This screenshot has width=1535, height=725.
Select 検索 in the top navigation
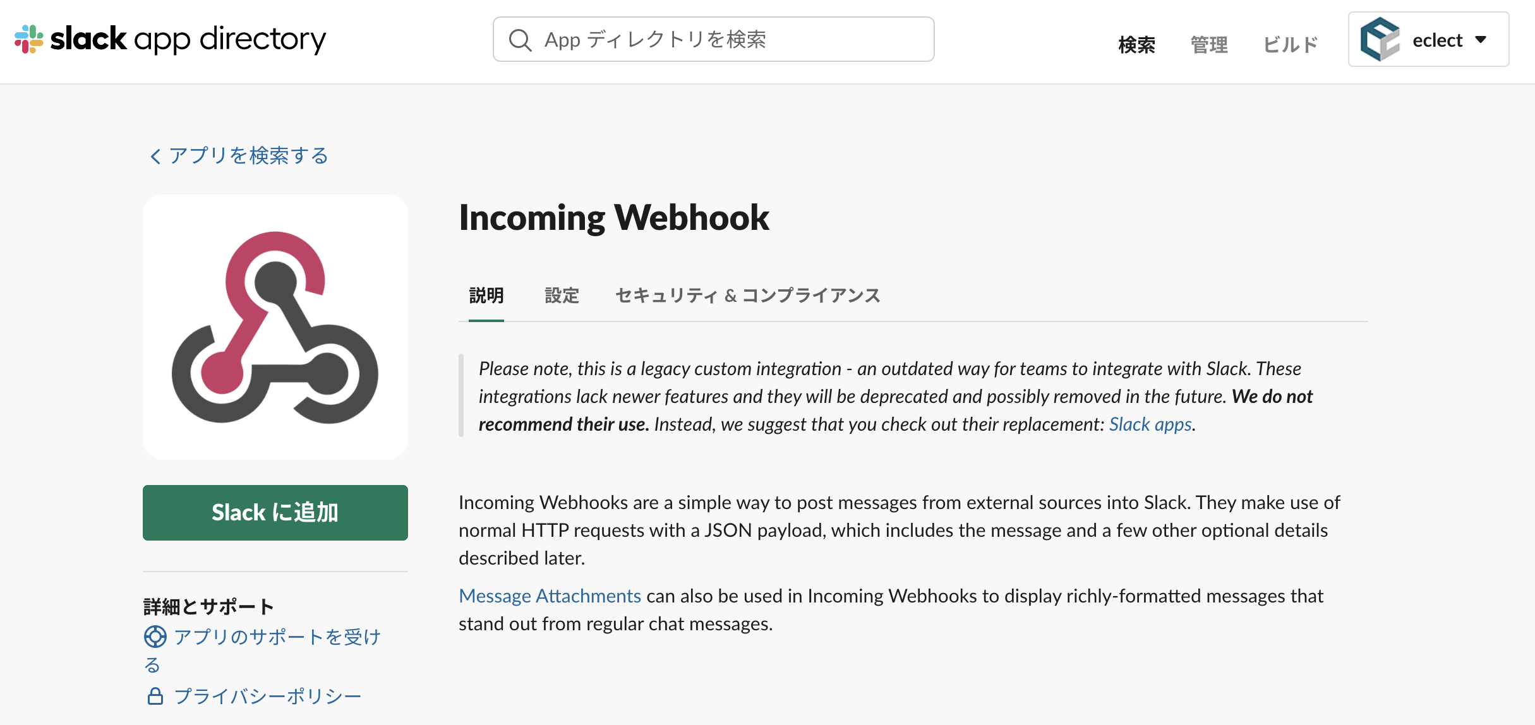click(x=1137, y=44)
